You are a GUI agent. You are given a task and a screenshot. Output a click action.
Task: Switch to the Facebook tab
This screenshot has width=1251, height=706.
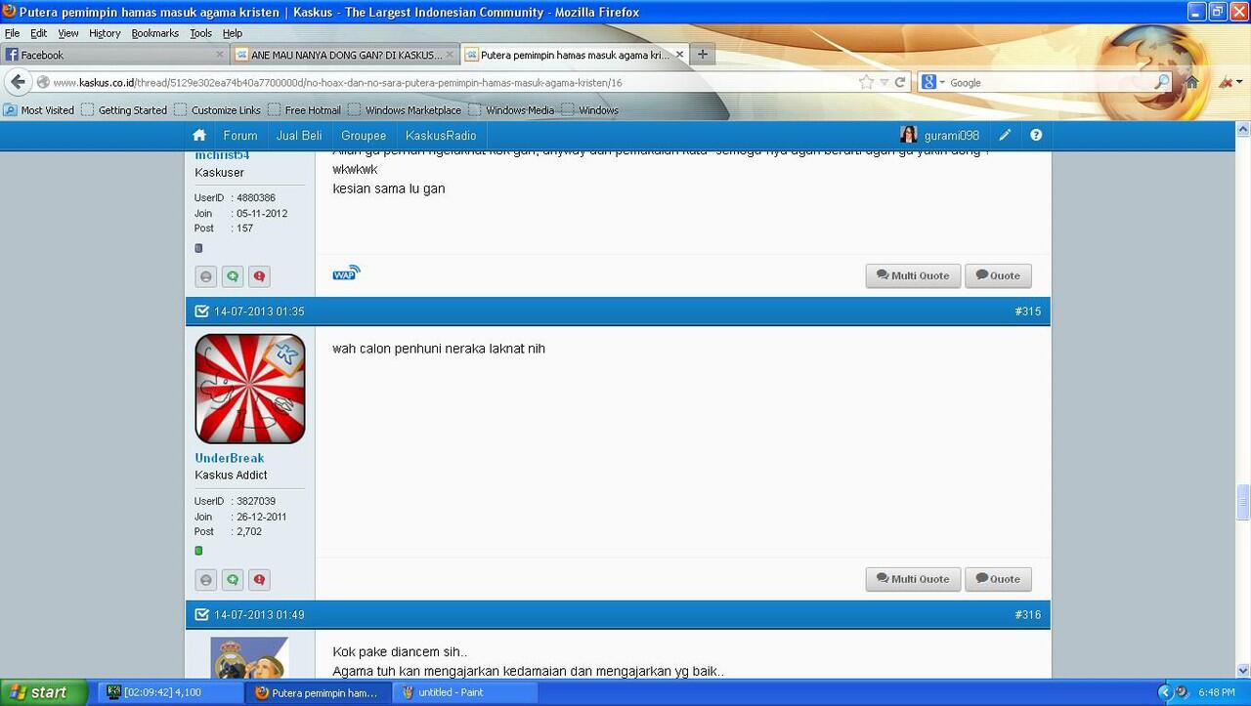114,55
